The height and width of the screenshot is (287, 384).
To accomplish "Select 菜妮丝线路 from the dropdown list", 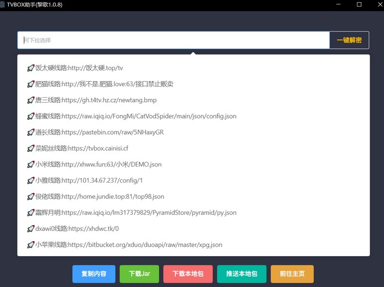I will tap(77, 148).
